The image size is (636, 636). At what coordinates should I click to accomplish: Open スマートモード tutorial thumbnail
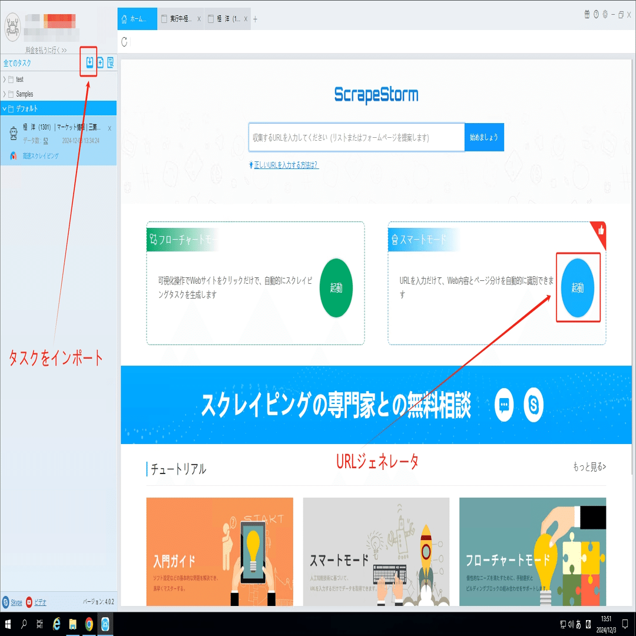pyautogui.click(x=376, y=552)
